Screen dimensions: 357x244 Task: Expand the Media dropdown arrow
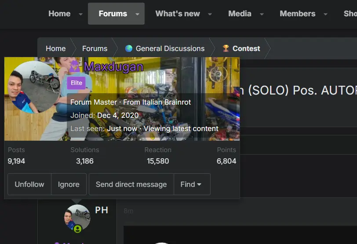point(262,14)
